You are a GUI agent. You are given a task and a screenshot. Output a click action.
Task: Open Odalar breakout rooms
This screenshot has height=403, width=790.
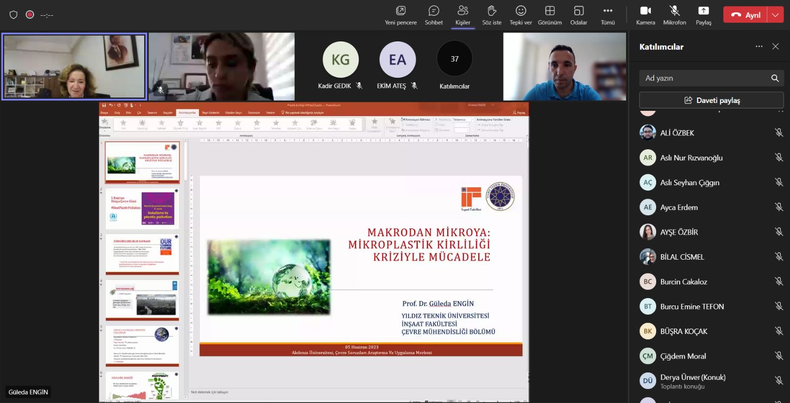click(x=579, y=15)
